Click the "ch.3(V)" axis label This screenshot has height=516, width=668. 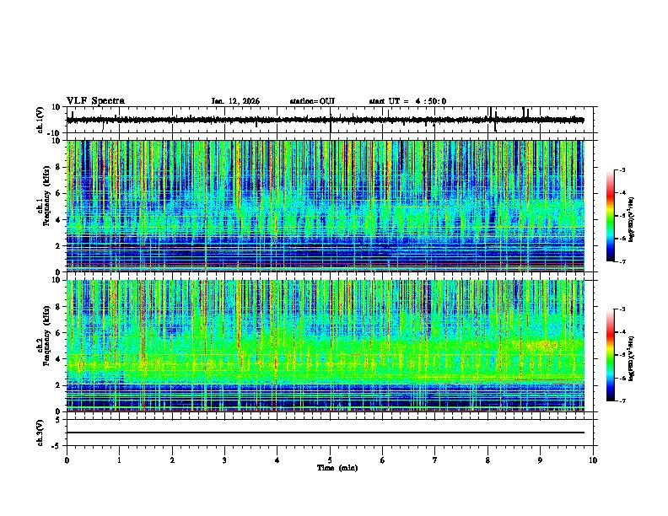pos(40,433)
